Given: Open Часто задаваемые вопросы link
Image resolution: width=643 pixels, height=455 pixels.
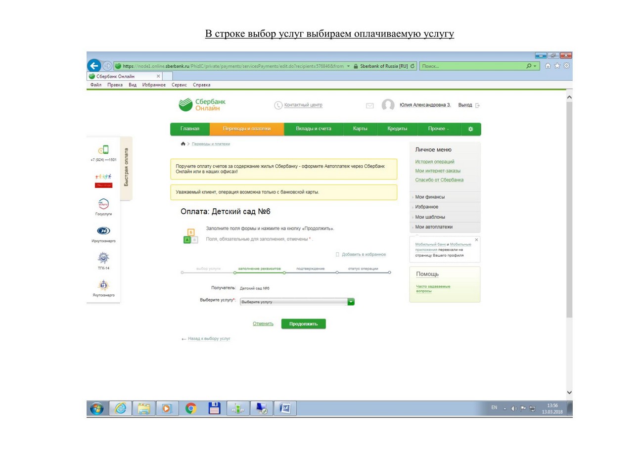Looking at the screenshot, I should coord(433,289).
